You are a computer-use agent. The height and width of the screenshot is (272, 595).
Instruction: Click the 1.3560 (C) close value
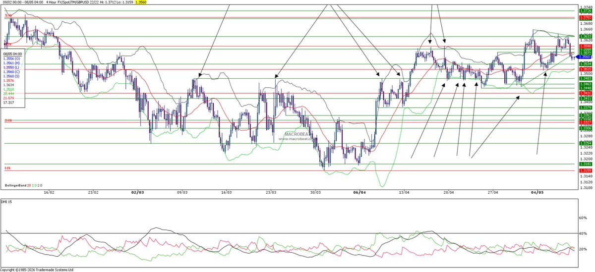click(x=12, y=72)
